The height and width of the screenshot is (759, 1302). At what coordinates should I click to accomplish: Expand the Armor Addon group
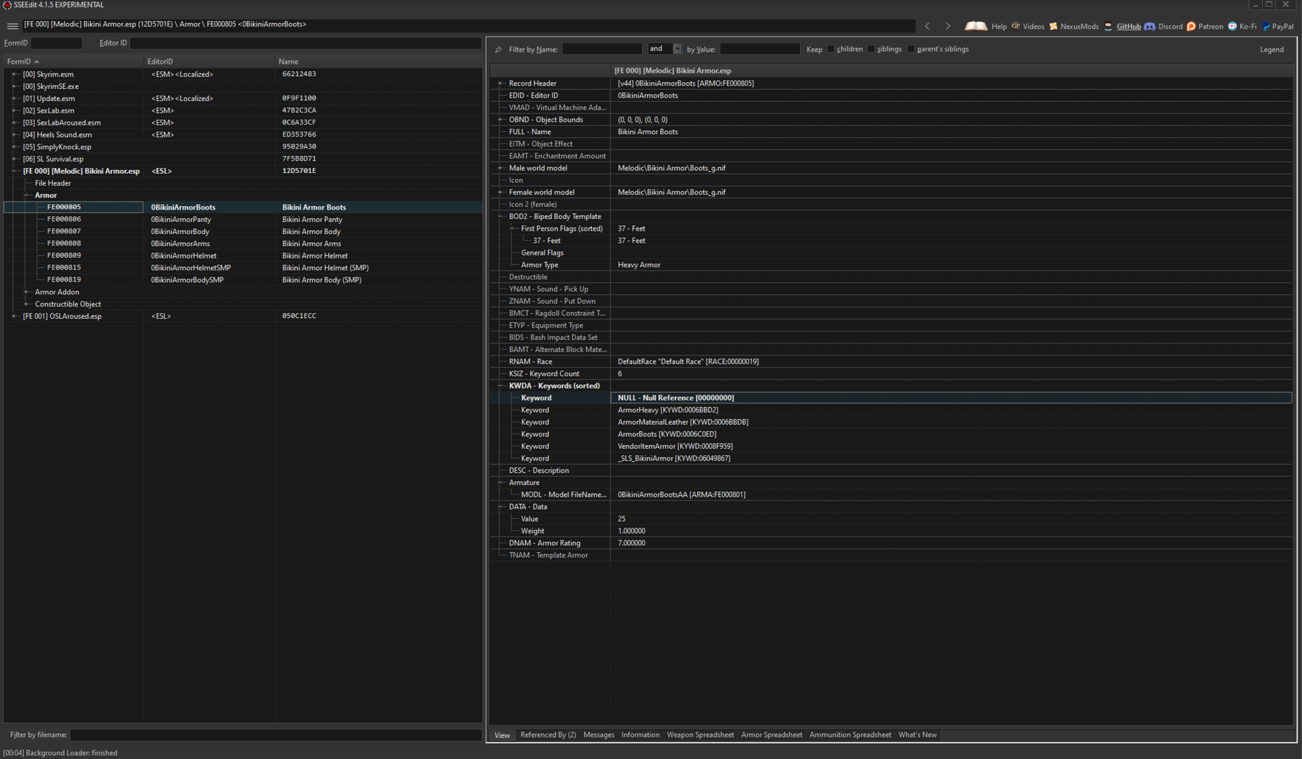tap(26, 292)
